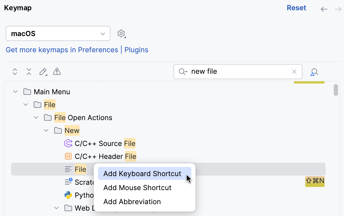The image size is (344, 216).
Task: Click the C/C++ Header file icon
Action: tap(69, 156)
